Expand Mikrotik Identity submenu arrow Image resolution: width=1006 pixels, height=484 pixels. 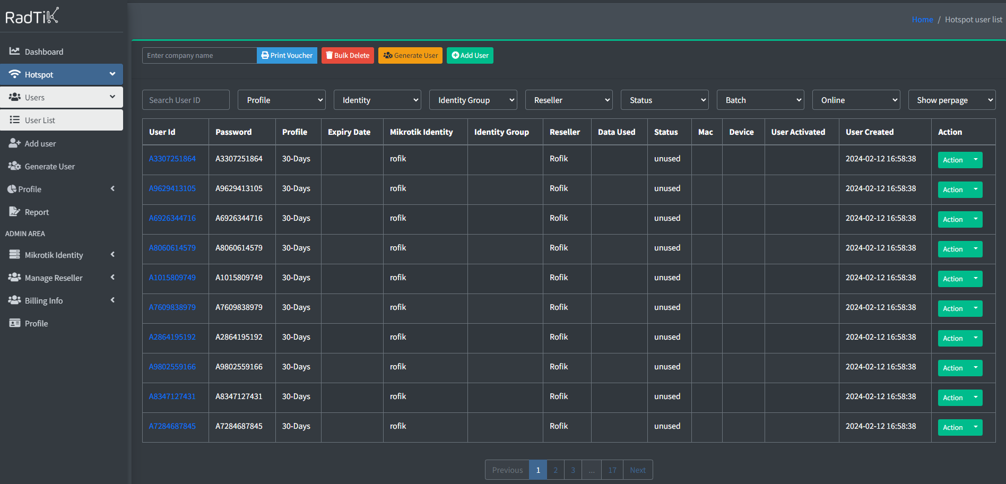112,255
